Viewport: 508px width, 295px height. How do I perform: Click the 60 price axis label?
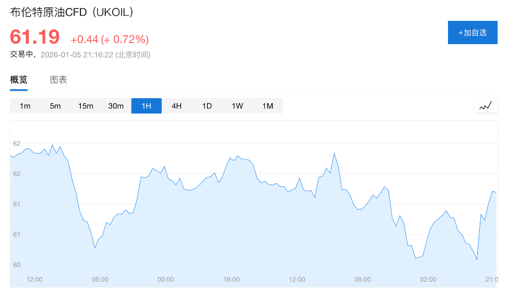coord(17,265)
